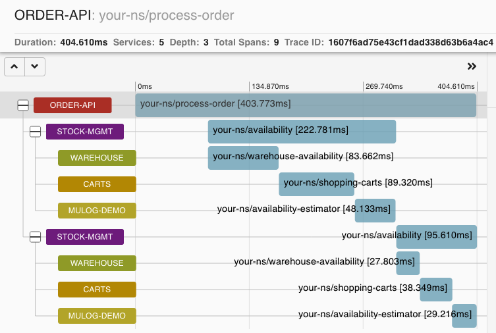This screenshot has height=333, width=496.
Task: Click the Duration value 404.610ms
Action: click(84, 42)
